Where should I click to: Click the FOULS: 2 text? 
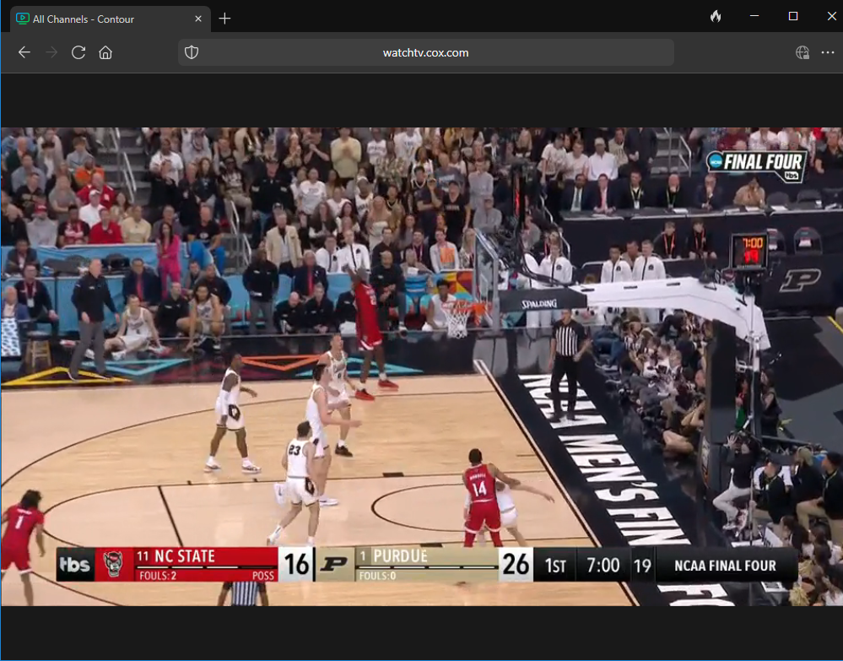click(x=158, y=576)
